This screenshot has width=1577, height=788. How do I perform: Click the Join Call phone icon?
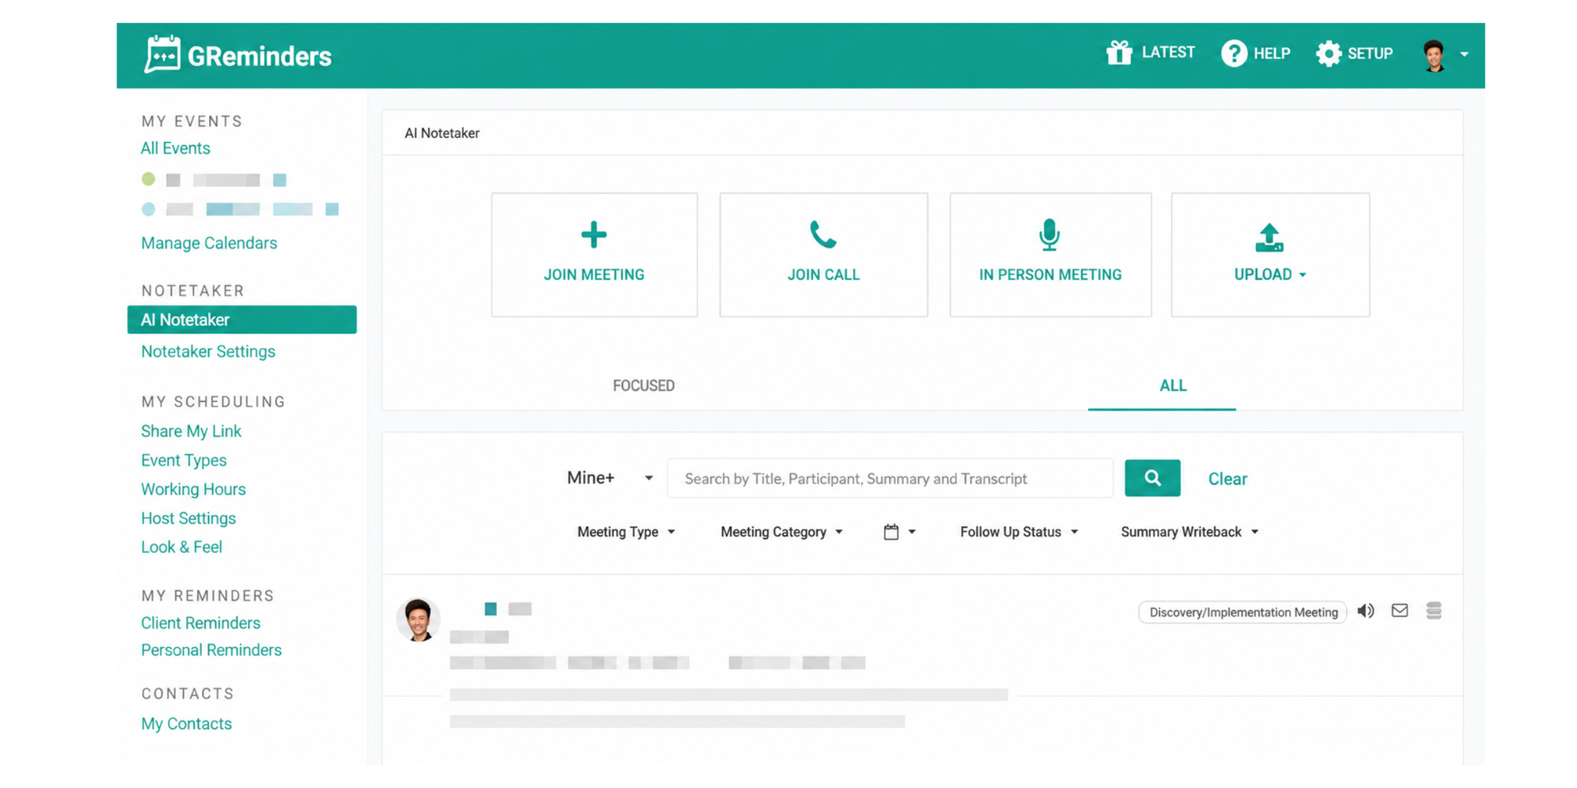[x=823, y=235]
